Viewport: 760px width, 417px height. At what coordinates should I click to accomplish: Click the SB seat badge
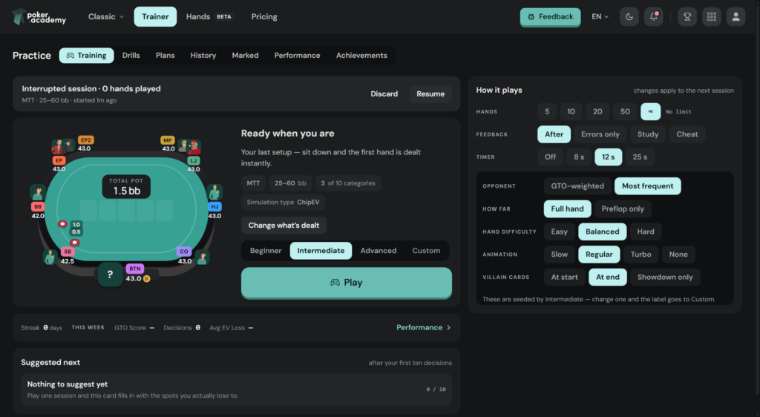68,252
